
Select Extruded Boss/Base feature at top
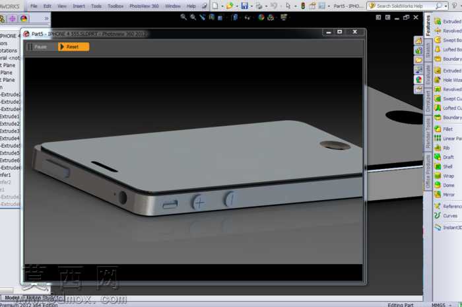tap(448, 22)
